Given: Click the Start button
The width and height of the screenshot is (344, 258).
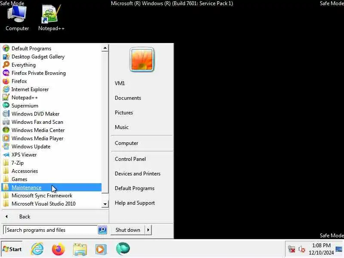Looking at the screenshot, I should pos(12,249).
